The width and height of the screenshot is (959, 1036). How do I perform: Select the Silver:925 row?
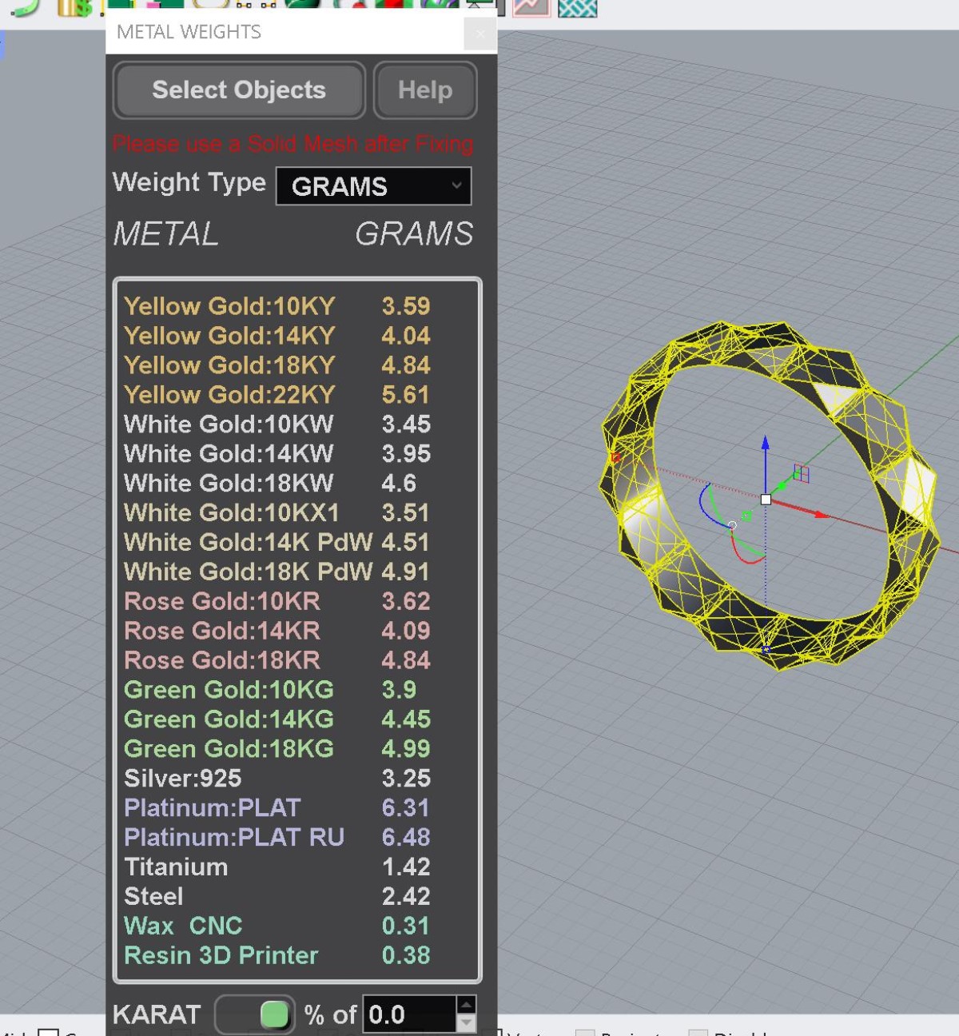pos(277,779)
